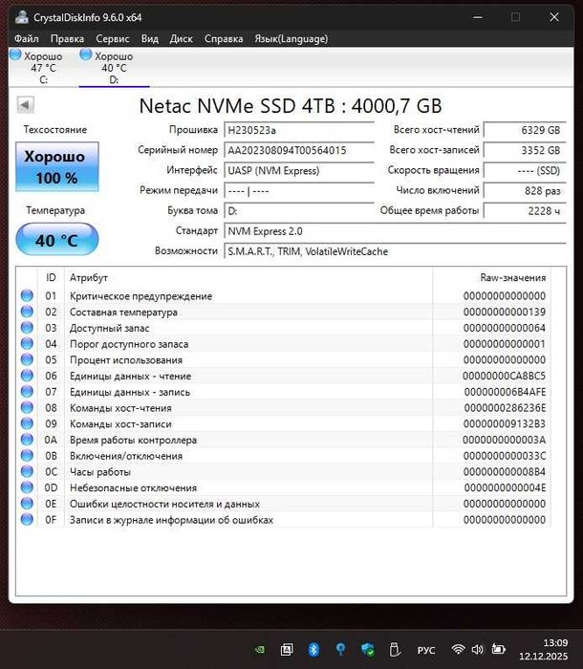Viewport: 583px width, 669px height.
Task: Select Записи в журнале информации об ошибках row
Action: (x=284, y=520)
